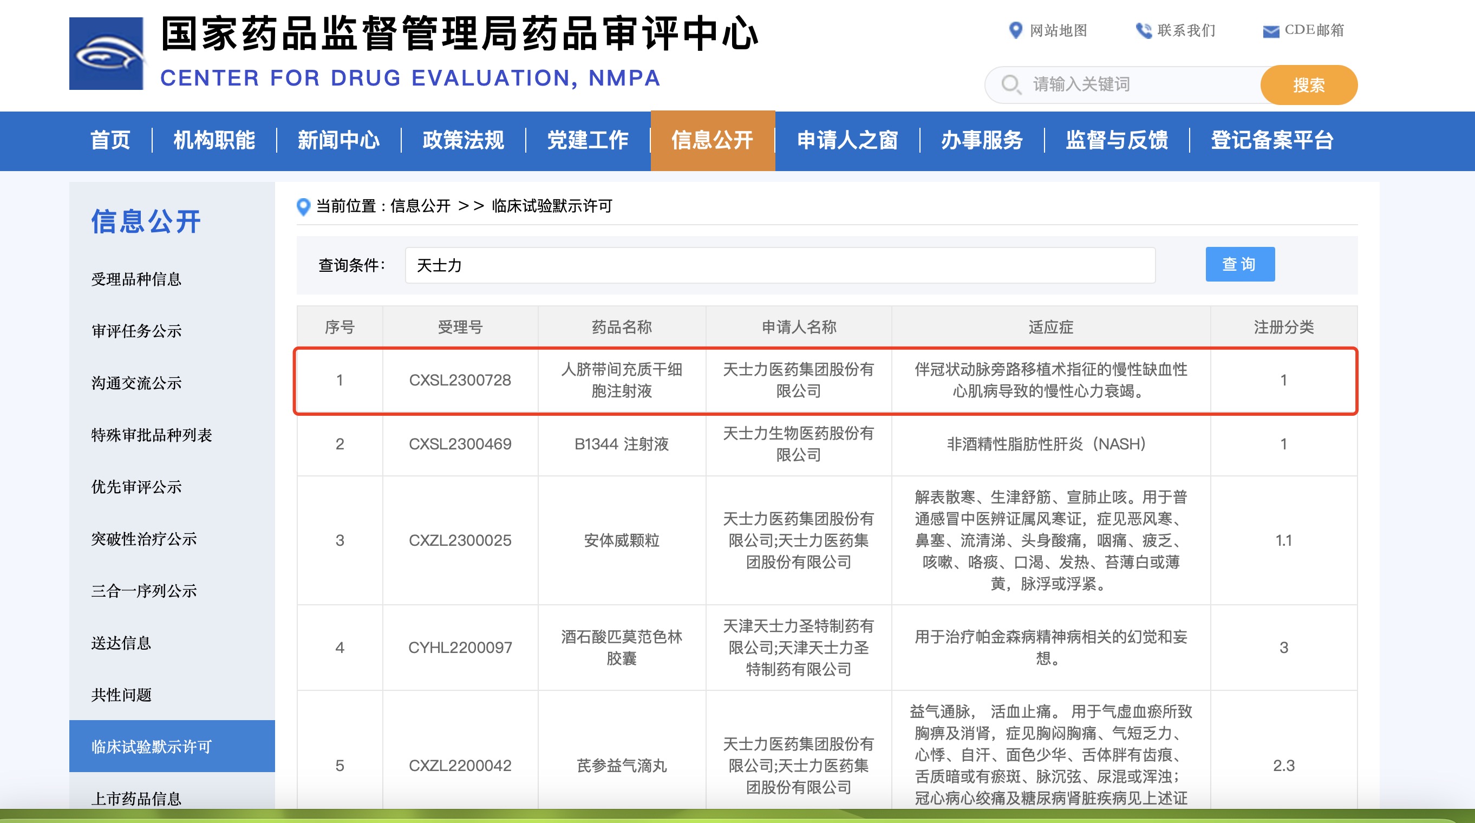This screenshot has height=823, width=1475.
Task: Click the 受理号 column header
Action: (x=460, y=327)
